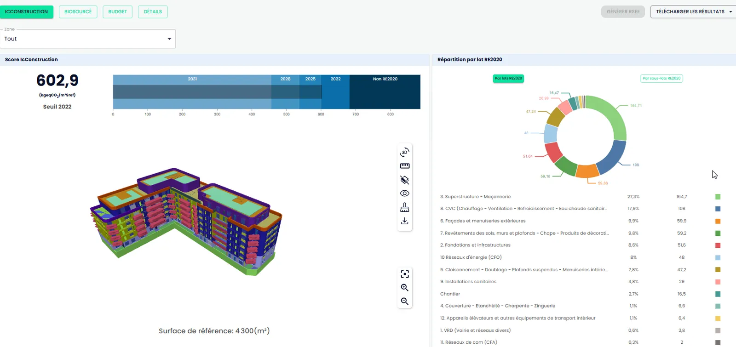Screen dimensions: 736x347
Task: Click 'Surface de référence: 4300(m²)' text
Action: (x=214, y=331)
